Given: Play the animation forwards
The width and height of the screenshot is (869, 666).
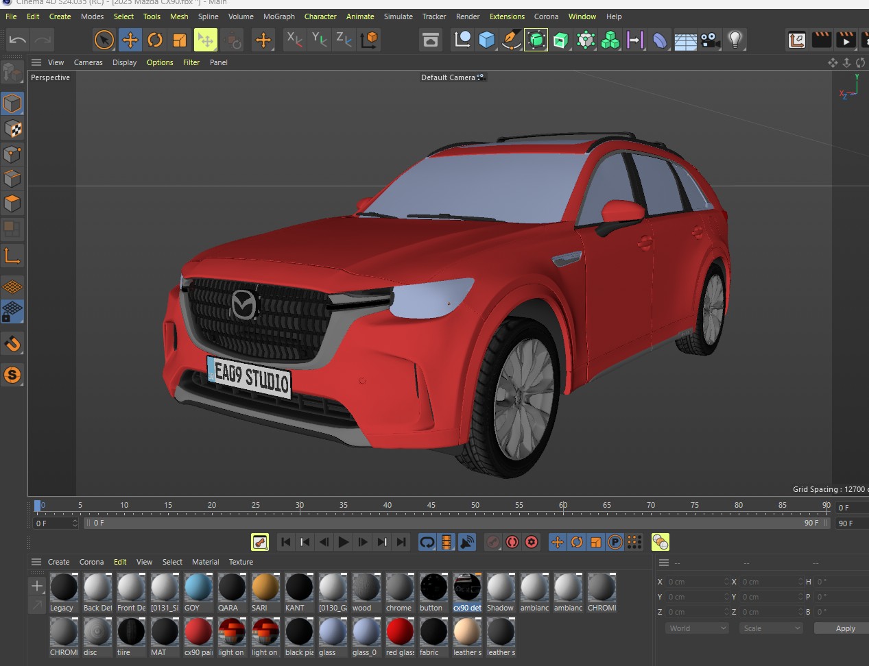Looking at the screenshot, I should coord(344,542).
